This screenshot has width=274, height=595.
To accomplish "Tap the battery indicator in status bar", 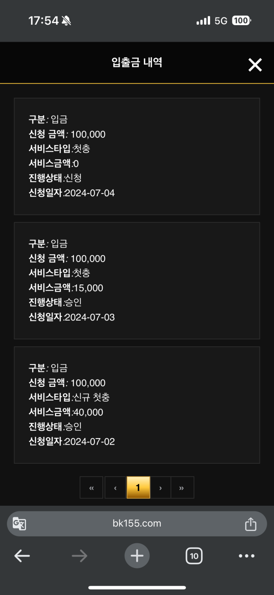I will click(242, 21).
